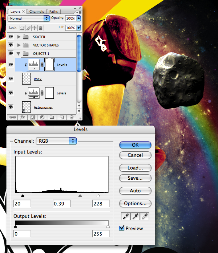218x253 pixels.
Task: Open the Channel RGB dropdown
Action: coord(56,141)
